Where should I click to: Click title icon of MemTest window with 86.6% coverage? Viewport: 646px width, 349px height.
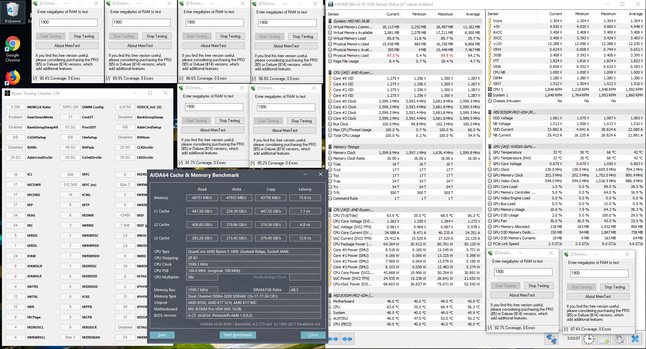tap(182, 3)
